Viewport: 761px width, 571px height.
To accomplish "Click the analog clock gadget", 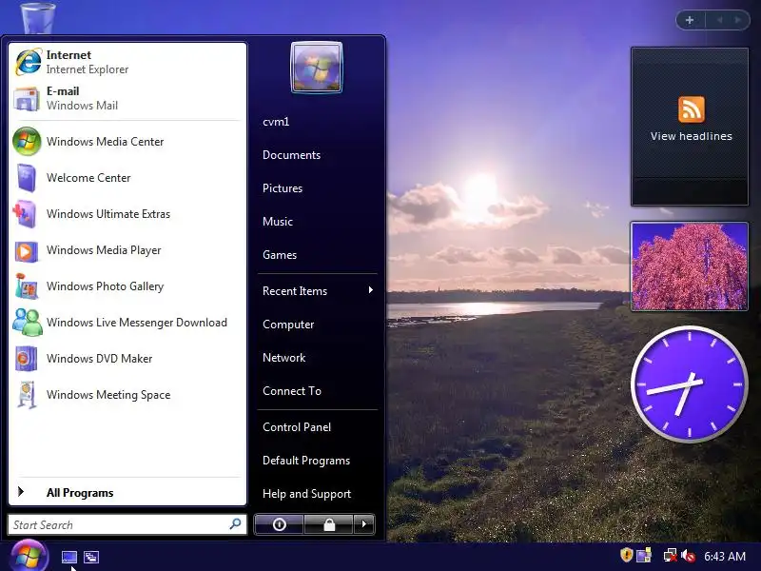I will click(x=689, y=384).
